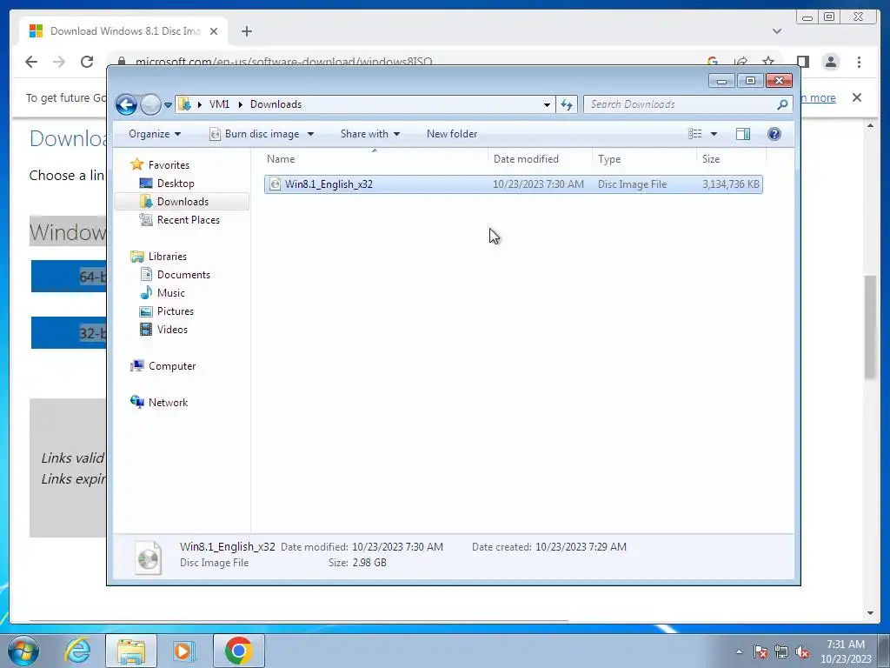
Task: Toggle the preview pane
Action: (x=743, y=134)
